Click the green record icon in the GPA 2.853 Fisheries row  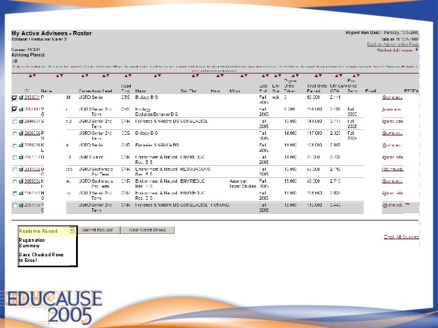[x=21, y=145]
